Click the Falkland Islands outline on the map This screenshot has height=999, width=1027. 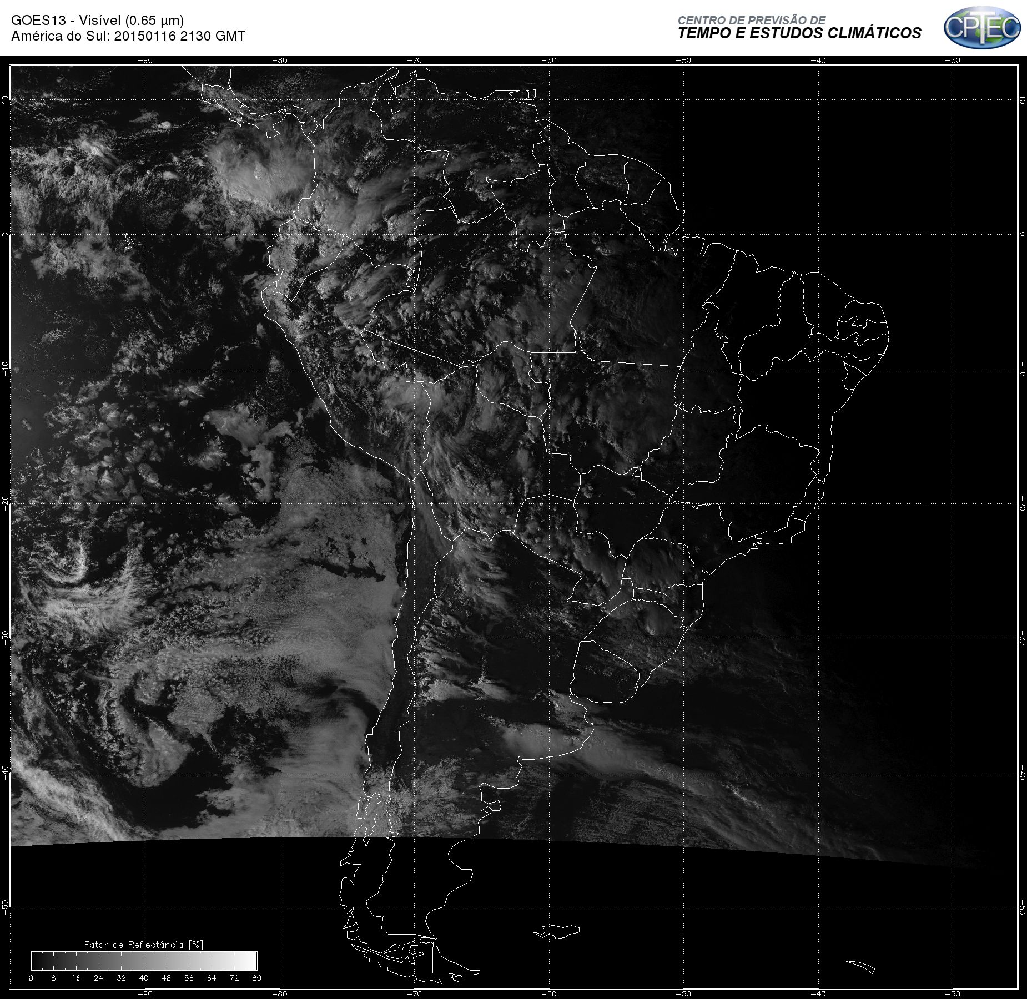pos(557,931)
